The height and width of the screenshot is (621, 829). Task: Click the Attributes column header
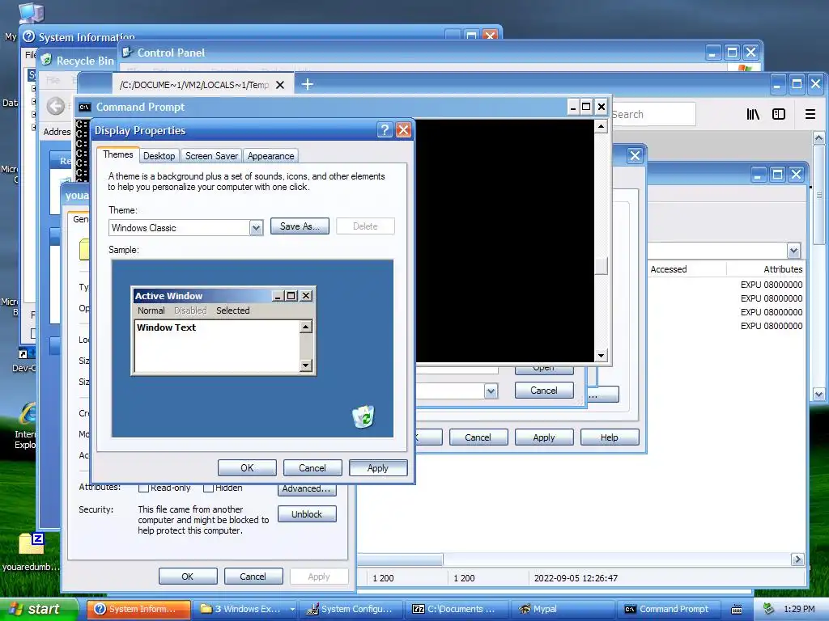tap(766, 269)
